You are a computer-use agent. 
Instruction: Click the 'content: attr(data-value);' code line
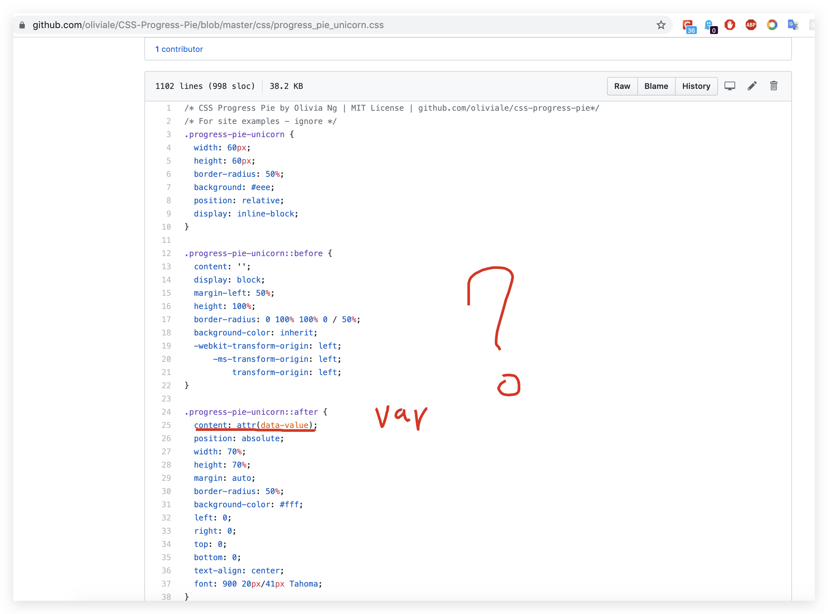(256, 425)
